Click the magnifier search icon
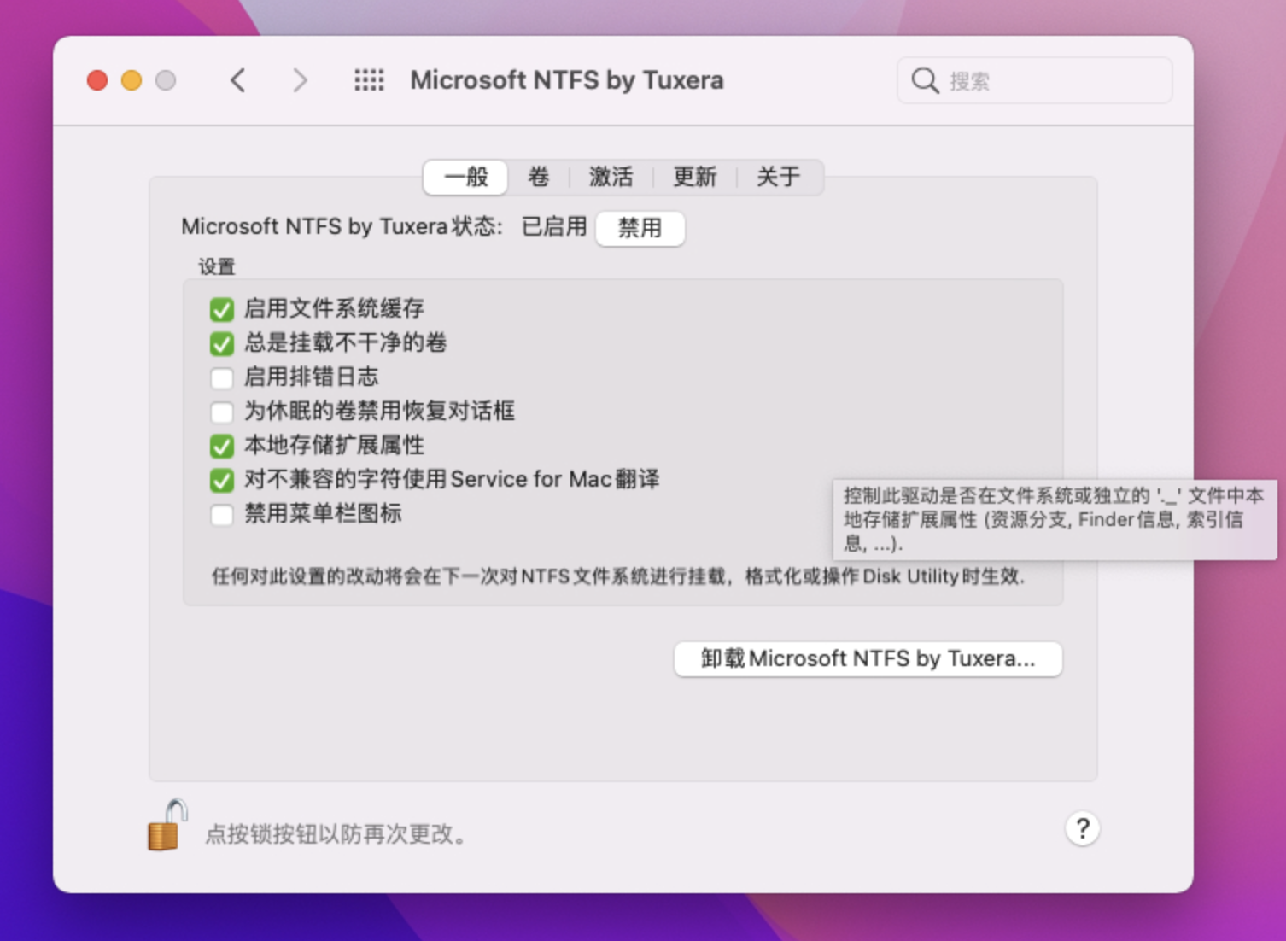The width and height of the screenshot is (1286, 941). [925, 80]
